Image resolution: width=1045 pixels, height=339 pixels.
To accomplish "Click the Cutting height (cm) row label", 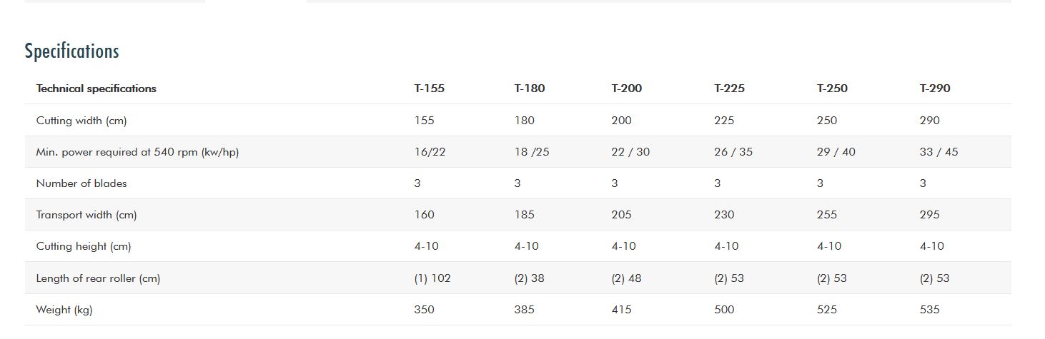I will tap(83, 246).
